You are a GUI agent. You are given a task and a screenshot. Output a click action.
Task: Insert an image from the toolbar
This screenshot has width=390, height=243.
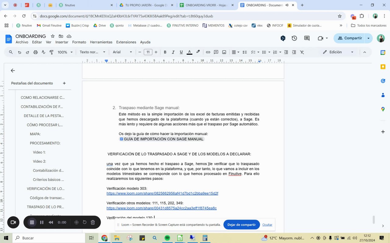point(224,52)
